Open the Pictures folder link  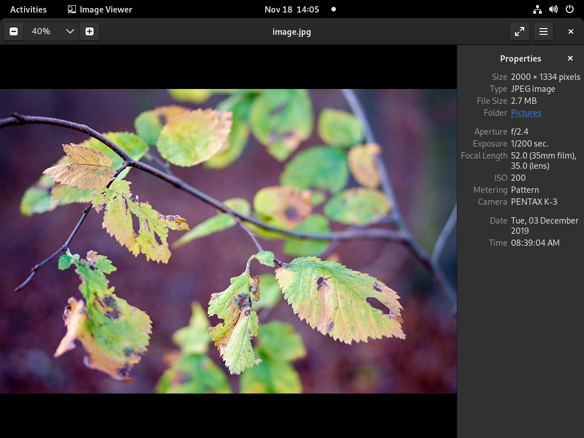click(x=526, y=113)
